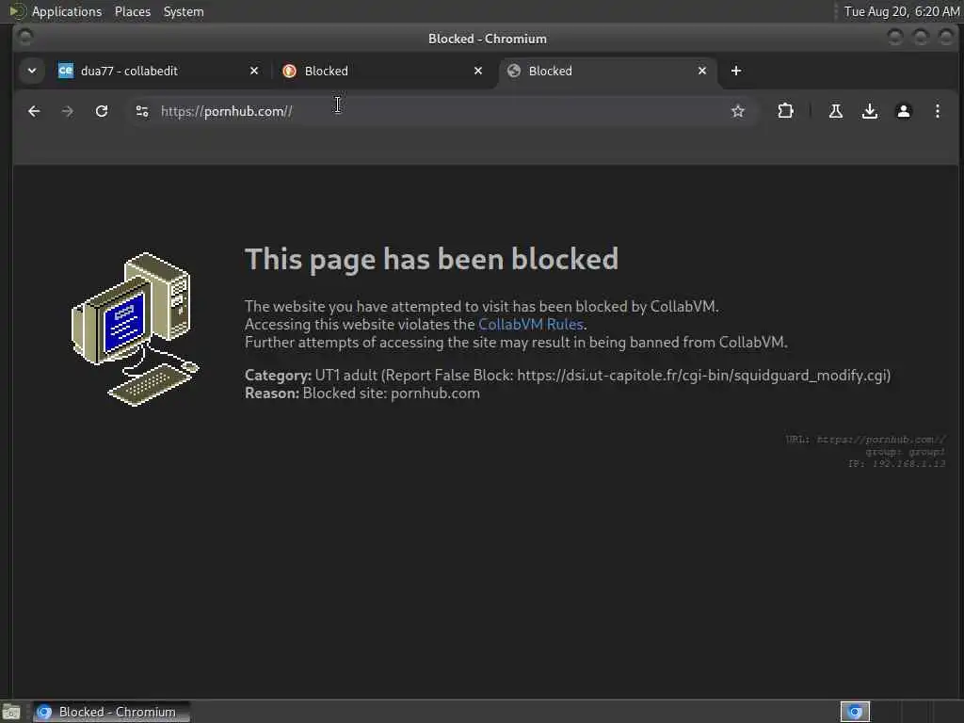Select the active Blocked tab with globe icon
This screenshot has width=964, height=723.
point(605,71)
